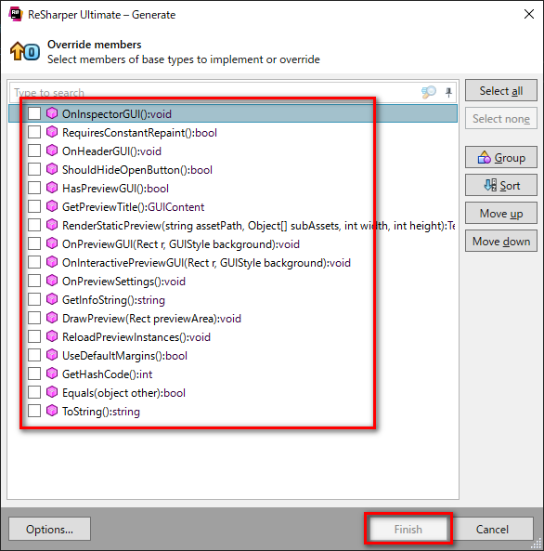Click the ReSharper logo in title bar
Image resolution: width=544 pixels, height=551 pixels.
point(16,15)
